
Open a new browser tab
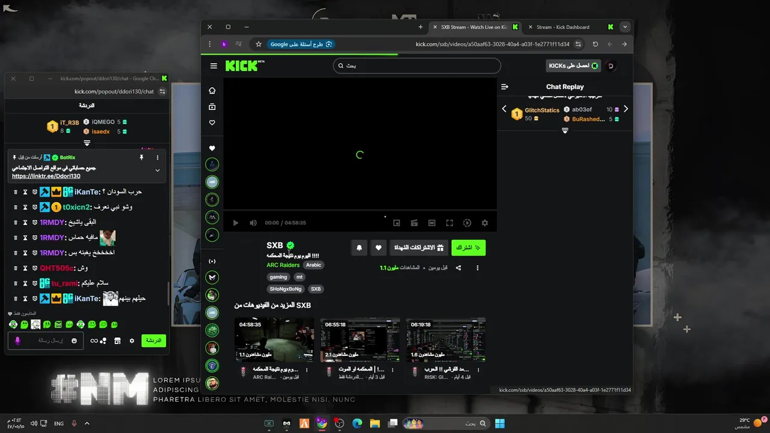click(x=420, y=27)
